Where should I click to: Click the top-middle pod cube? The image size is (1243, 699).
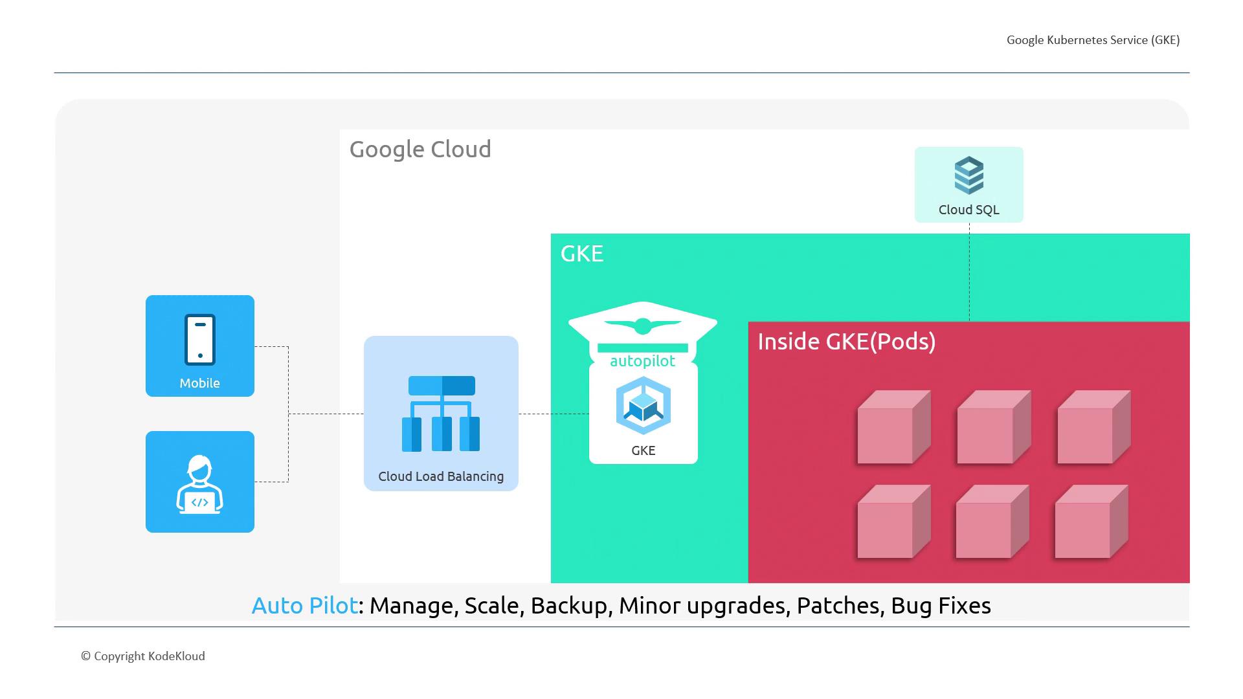coord(993,427)
